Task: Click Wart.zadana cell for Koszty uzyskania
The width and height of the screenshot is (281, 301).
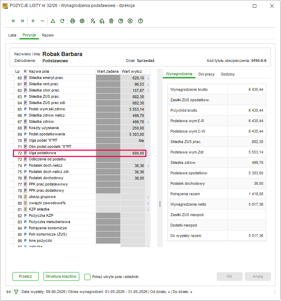Action: pos(108,128)
